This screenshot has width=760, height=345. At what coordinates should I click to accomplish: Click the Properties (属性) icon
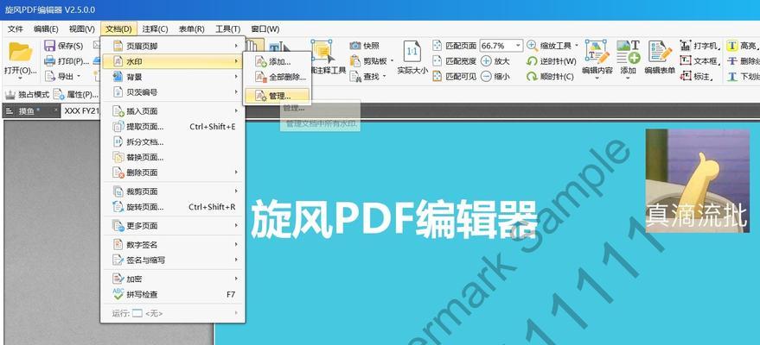point(59,94)
